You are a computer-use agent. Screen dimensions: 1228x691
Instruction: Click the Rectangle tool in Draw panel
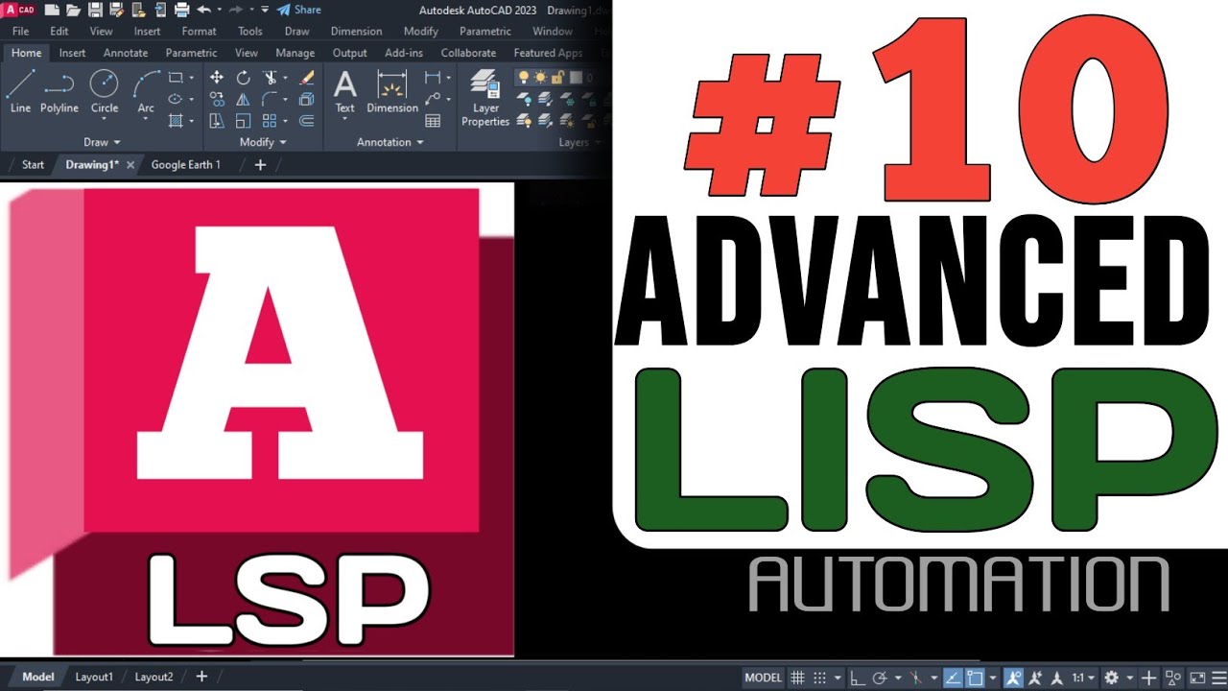point(176,78)
